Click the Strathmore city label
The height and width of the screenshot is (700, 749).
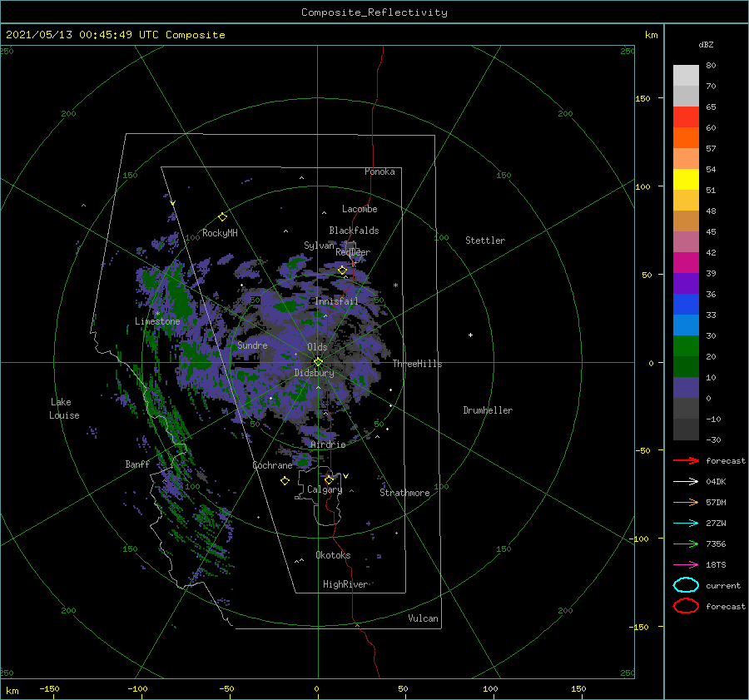[x=404, y=493]
